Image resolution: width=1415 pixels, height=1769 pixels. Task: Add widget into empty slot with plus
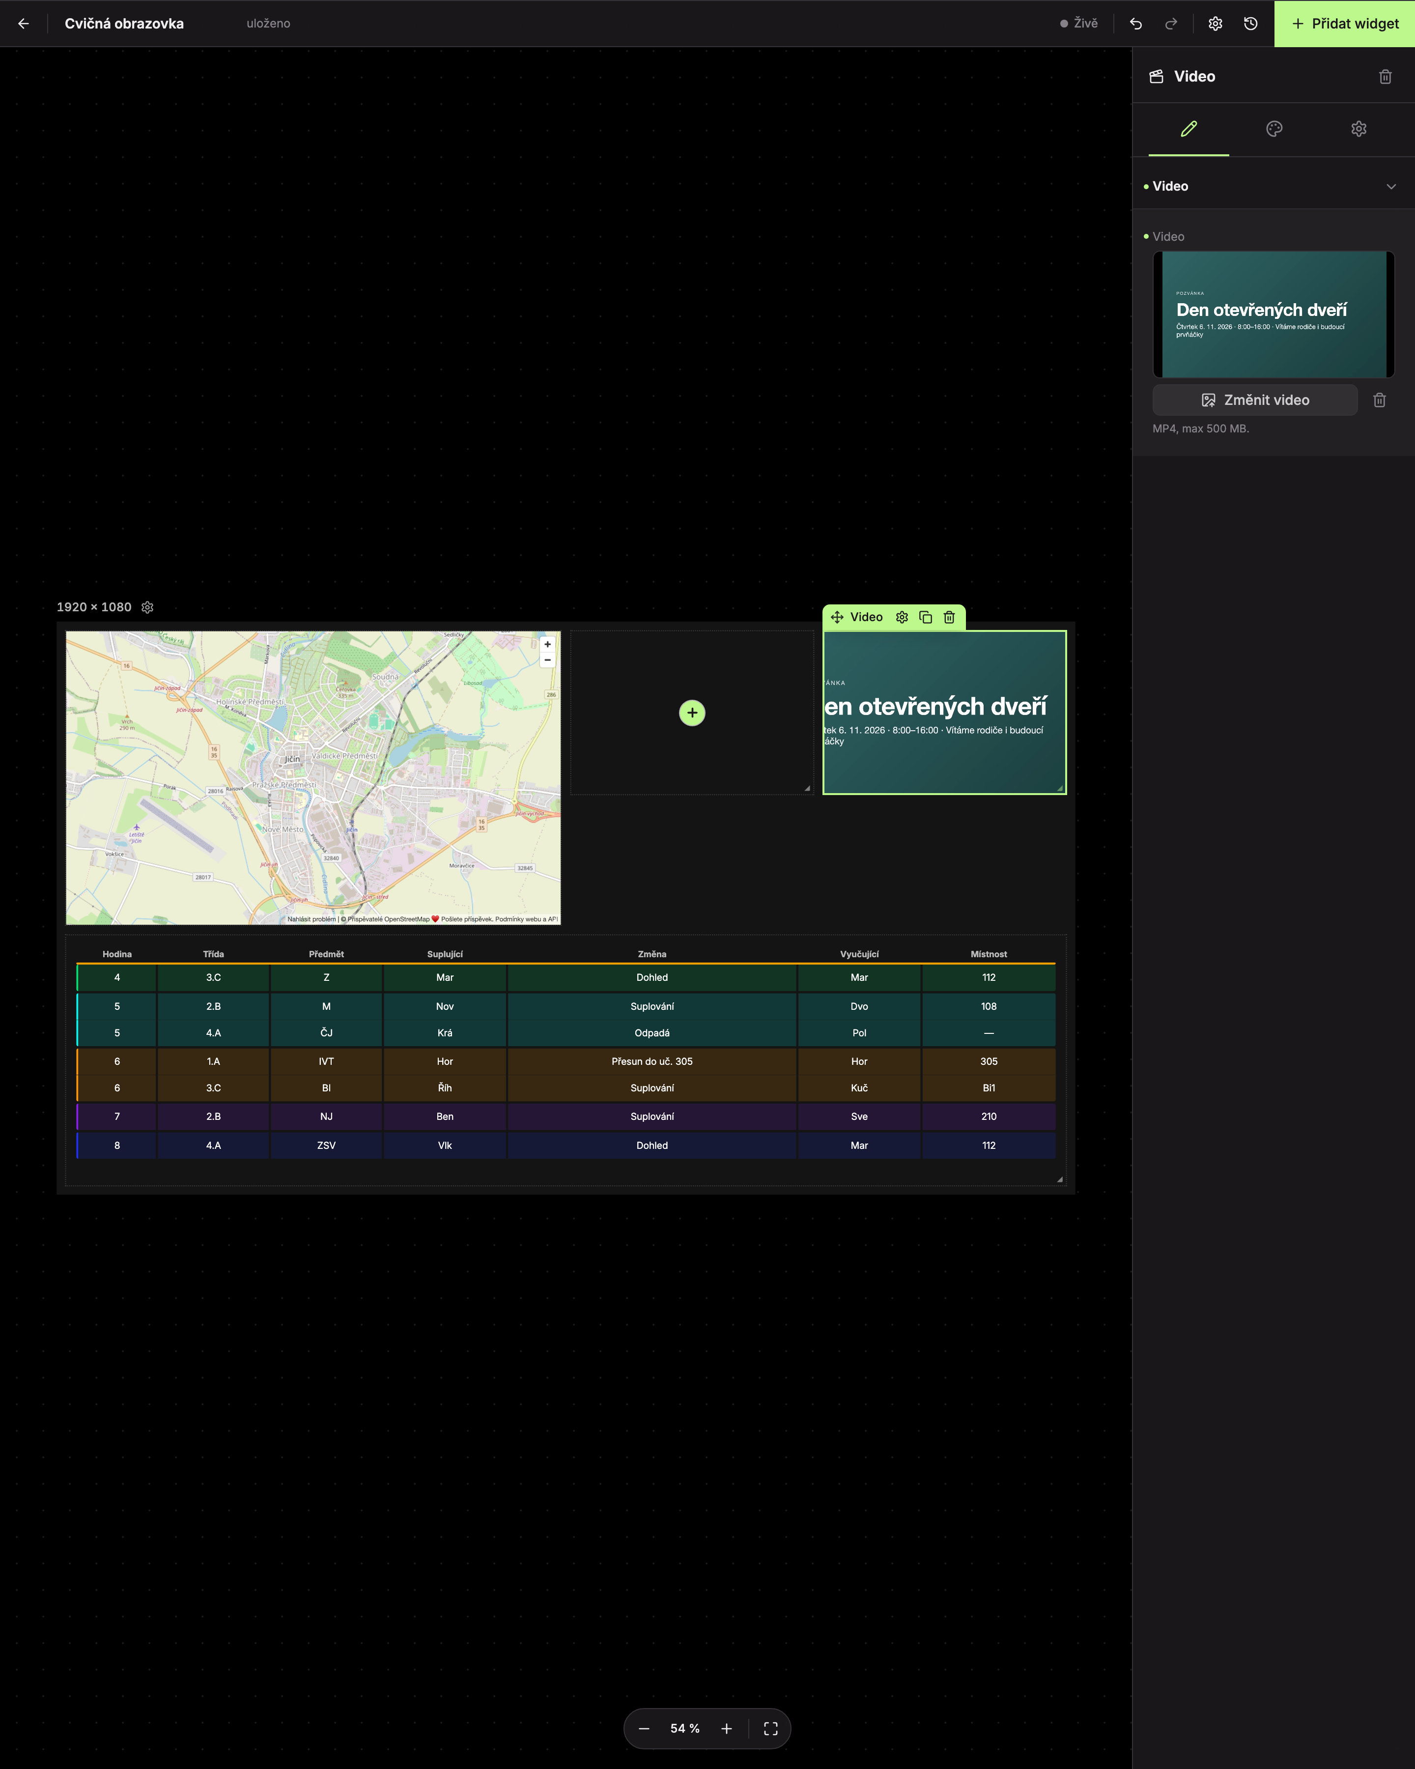coord(691,713)
